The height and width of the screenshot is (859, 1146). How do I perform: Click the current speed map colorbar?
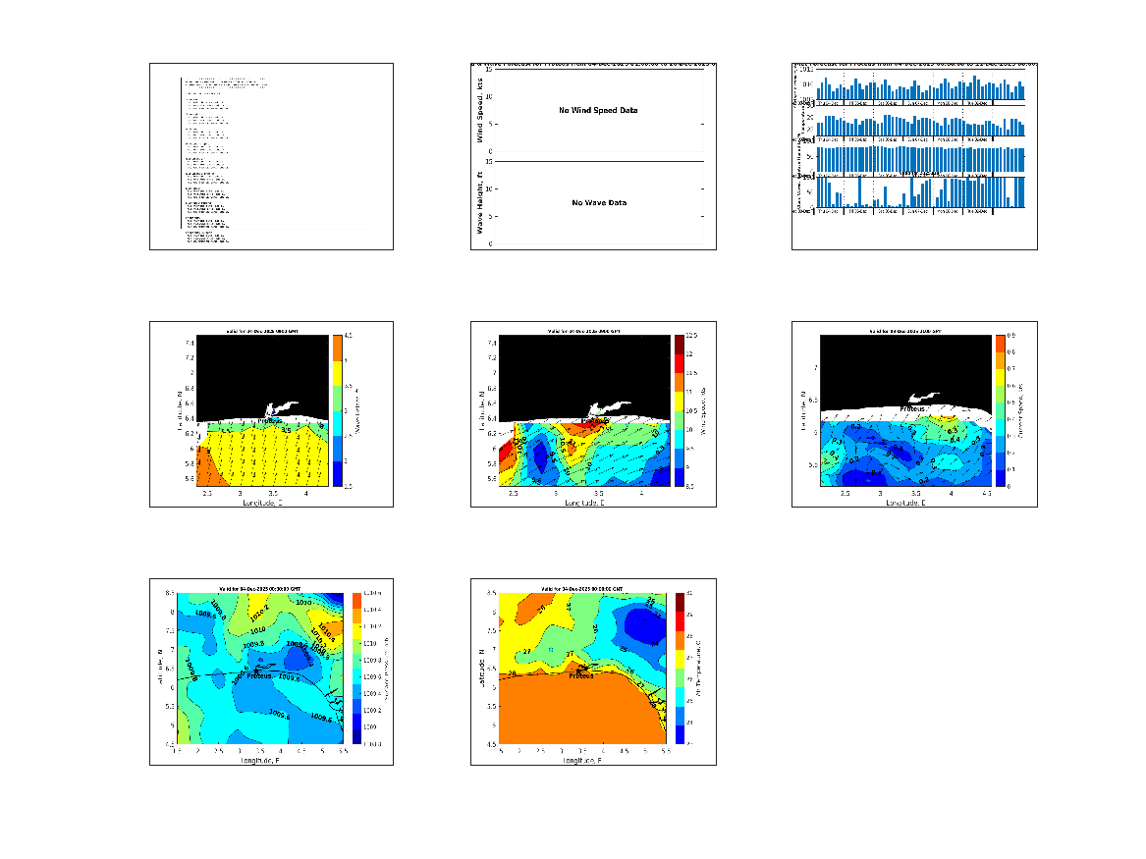coord(1001,410)
